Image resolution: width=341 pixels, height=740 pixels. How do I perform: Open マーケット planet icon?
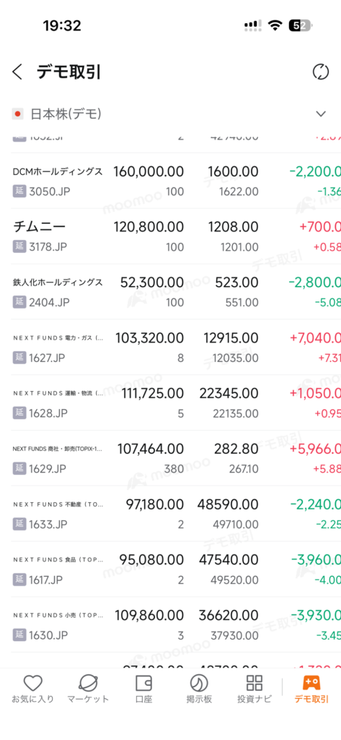tap(88, 683)
